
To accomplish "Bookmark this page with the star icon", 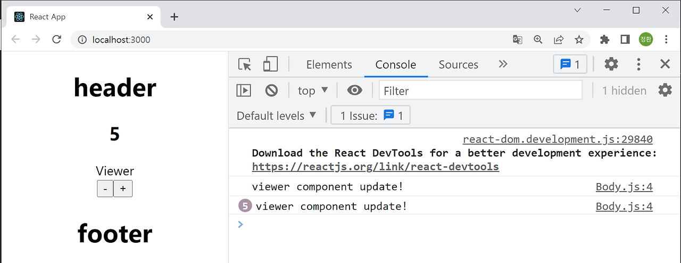I will (x=579, y=39).
